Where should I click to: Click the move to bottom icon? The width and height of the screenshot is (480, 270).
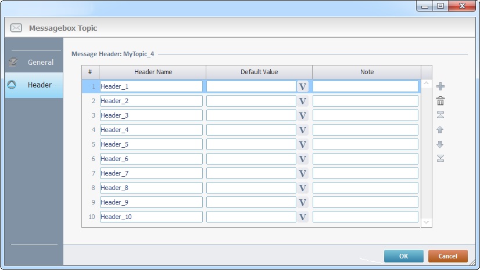(440, 158)
